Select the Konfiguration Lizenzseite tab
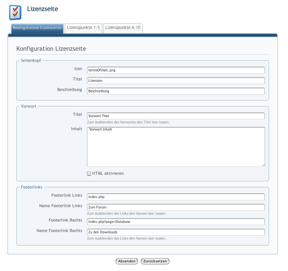The height and width of the screenshot is (271, 288). point(37,28)
